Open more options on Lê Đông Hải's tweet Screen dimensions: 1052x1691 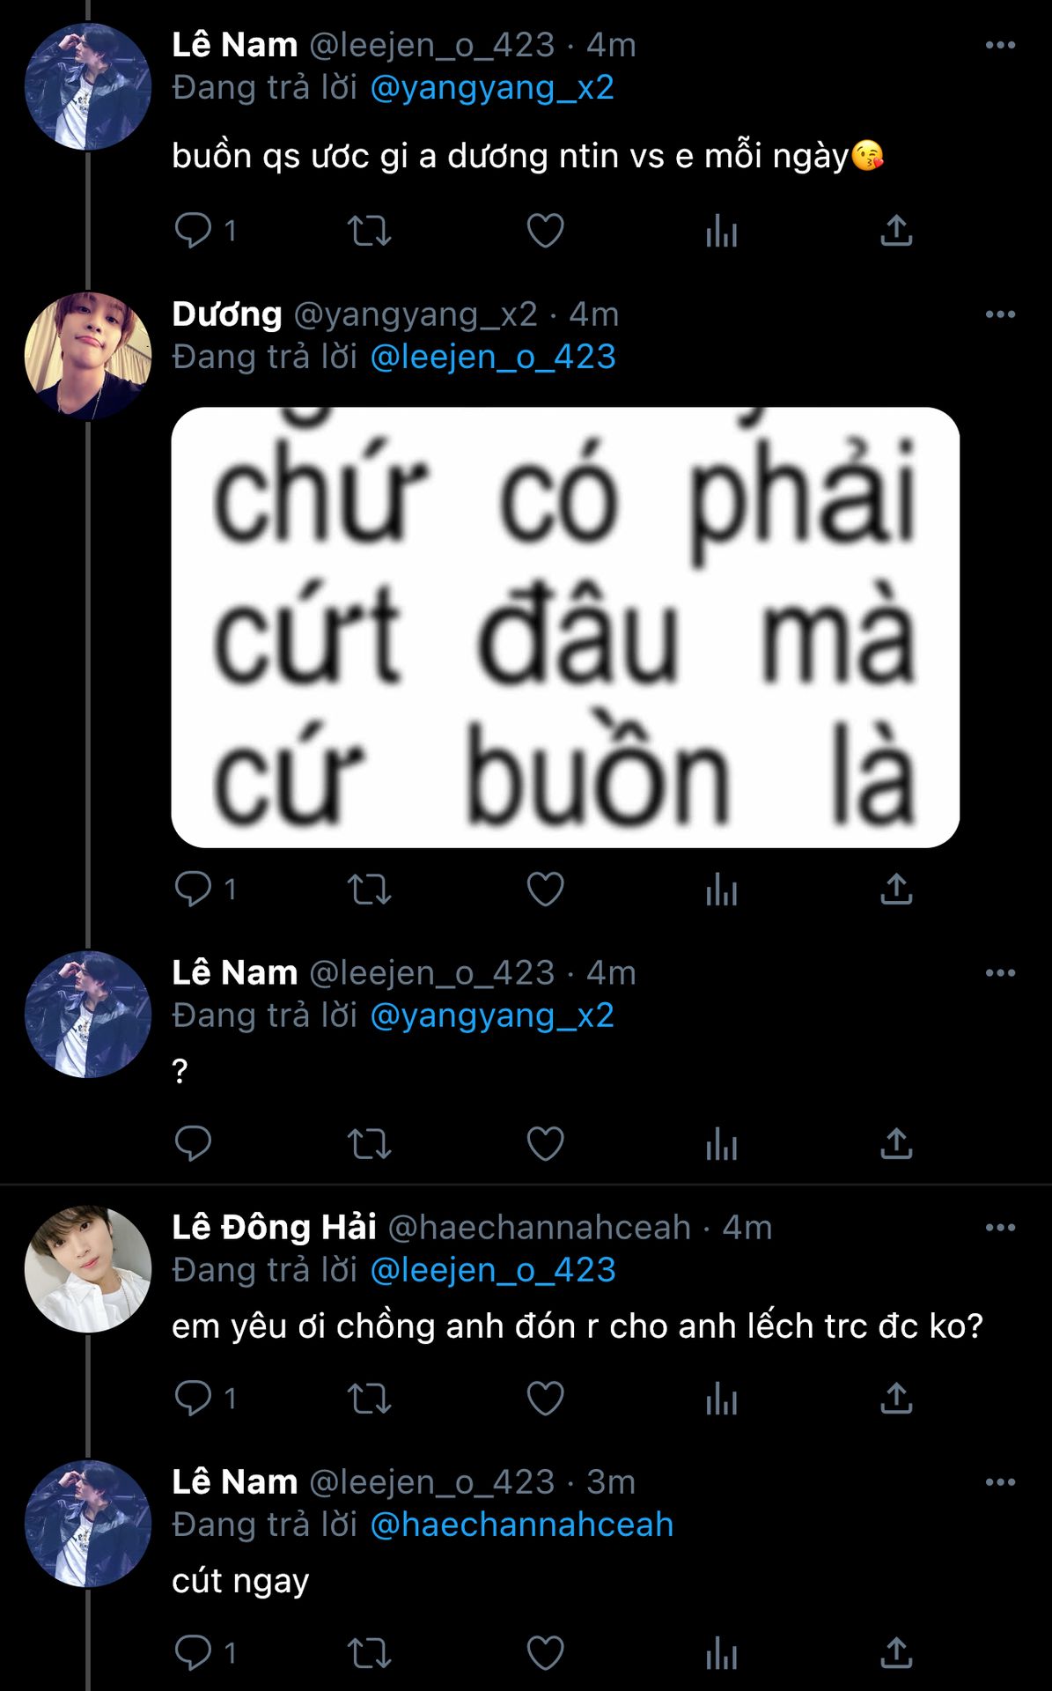pos(1000,1228)
